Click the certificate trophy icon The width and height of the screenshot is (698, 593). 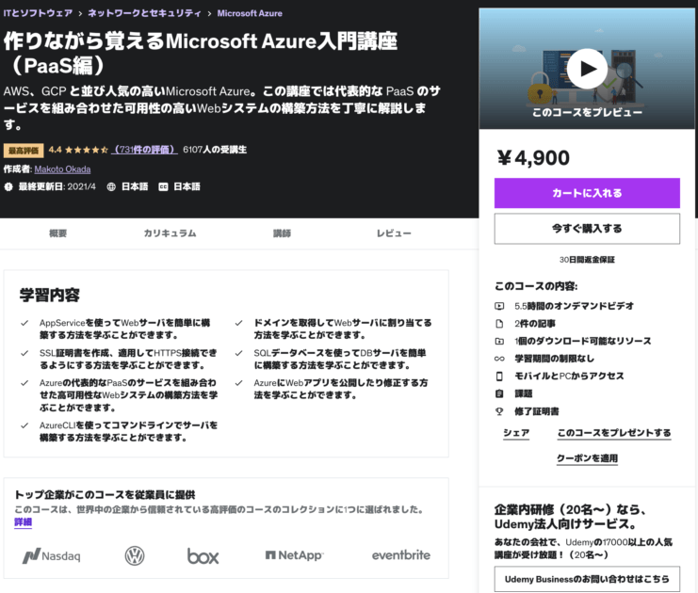pos(499,411)
